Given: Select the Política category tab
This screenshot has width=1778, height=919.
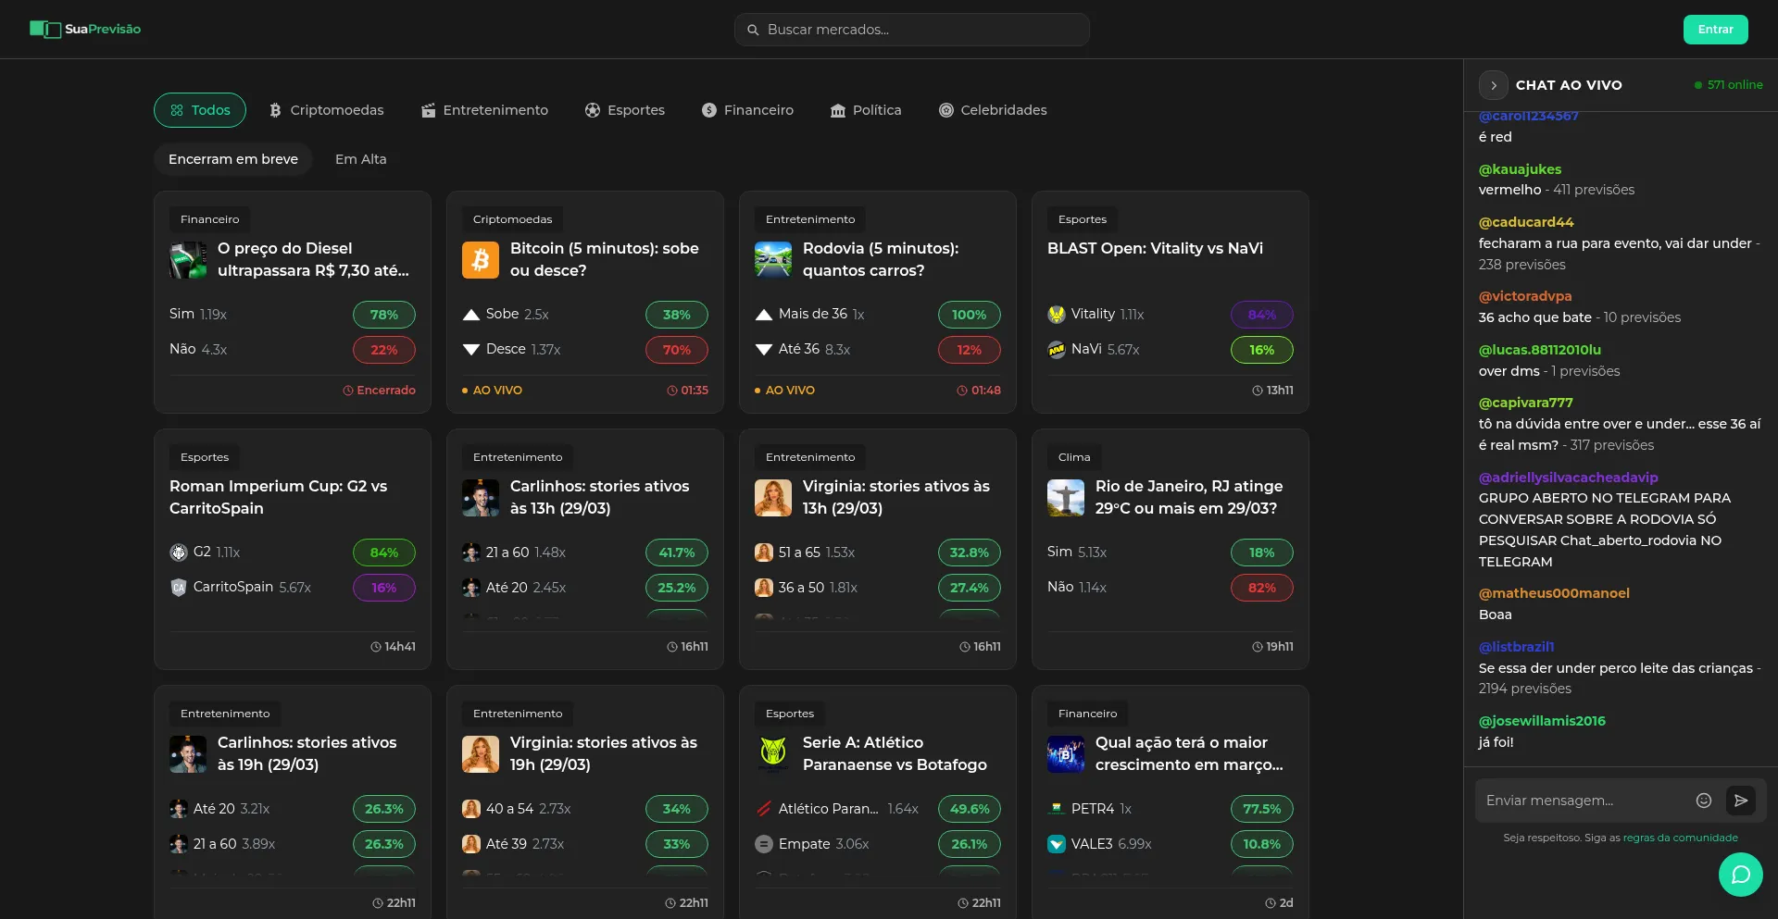Looking at the screenshot, I should [x=866, y=110].
